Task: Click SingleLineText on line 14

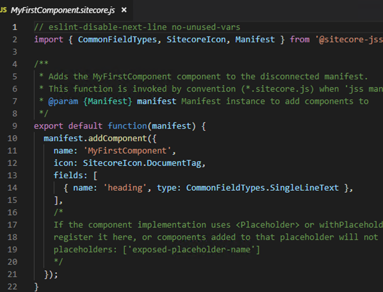Action: coord(304,188)
